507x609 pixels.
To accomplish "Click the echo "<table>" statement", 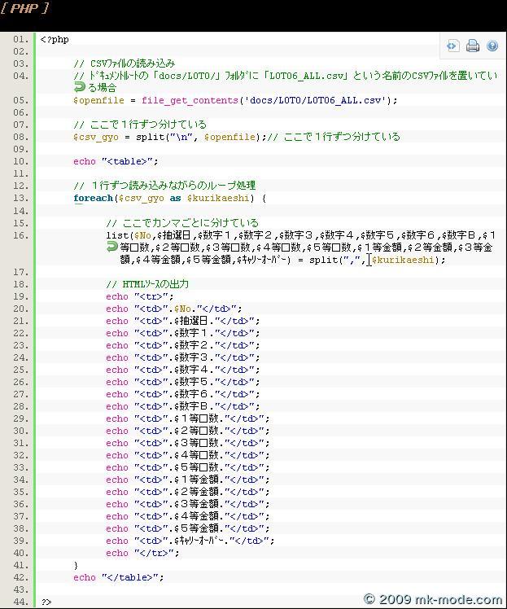I will (x=115, y=161).
